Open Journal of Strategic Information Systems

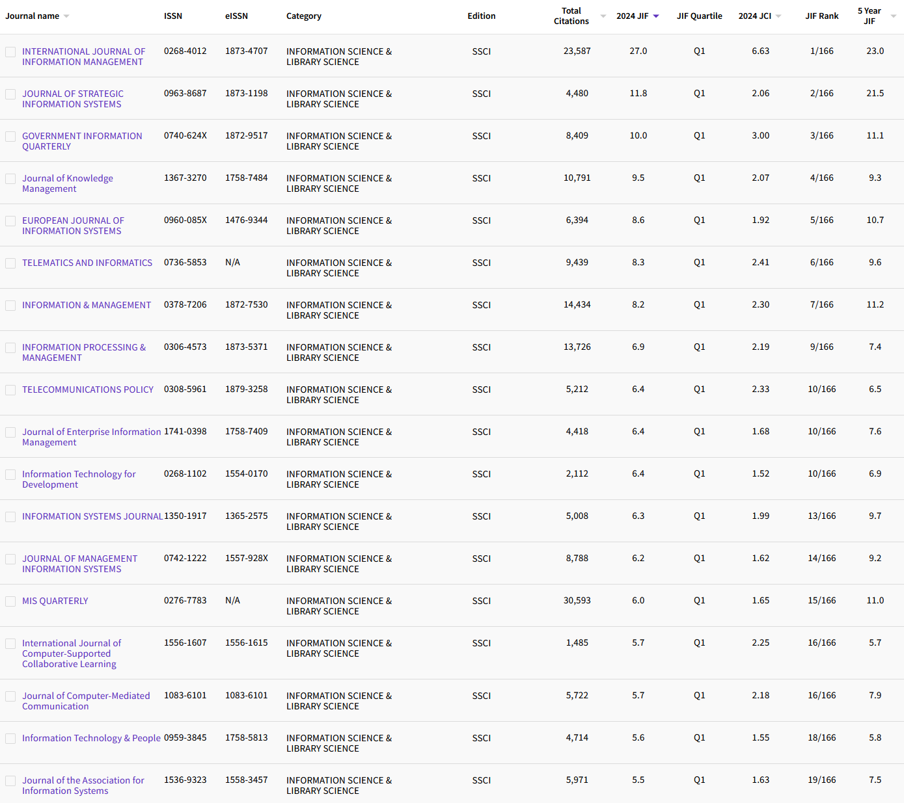coord(73,99)
